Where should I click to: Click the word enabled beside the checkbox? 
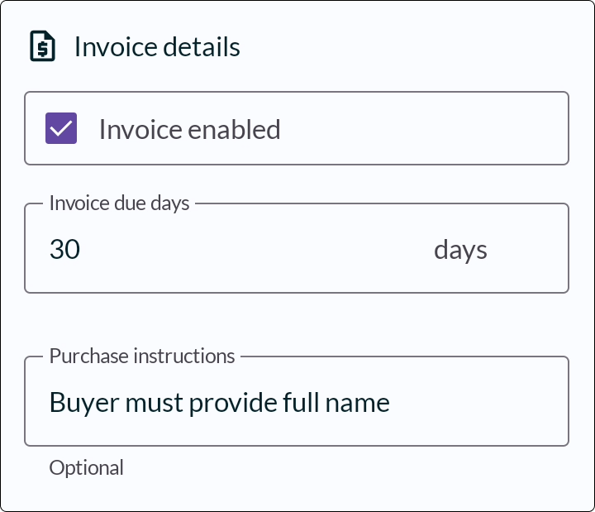[x=234, y=130]
